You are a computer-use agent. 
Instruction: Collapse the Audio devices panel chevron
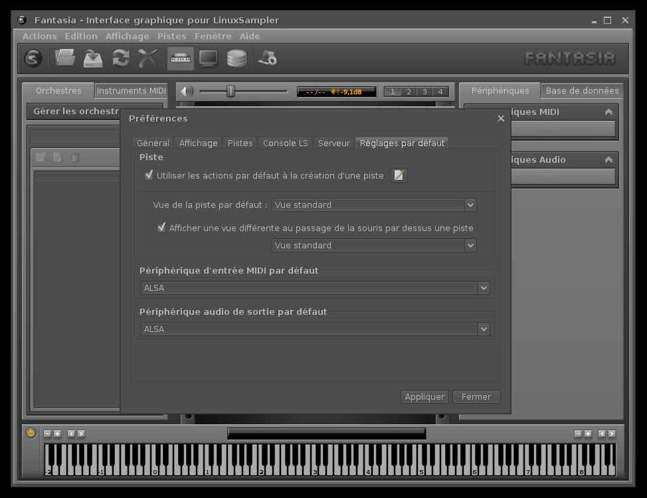[608, 159]
